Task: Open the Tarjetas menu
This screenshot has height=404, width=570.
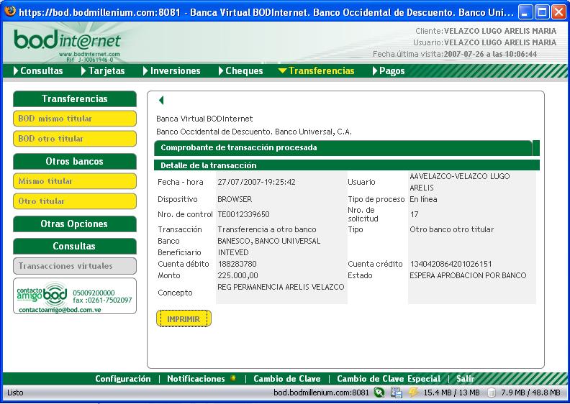Action: [x=103, y=70]
